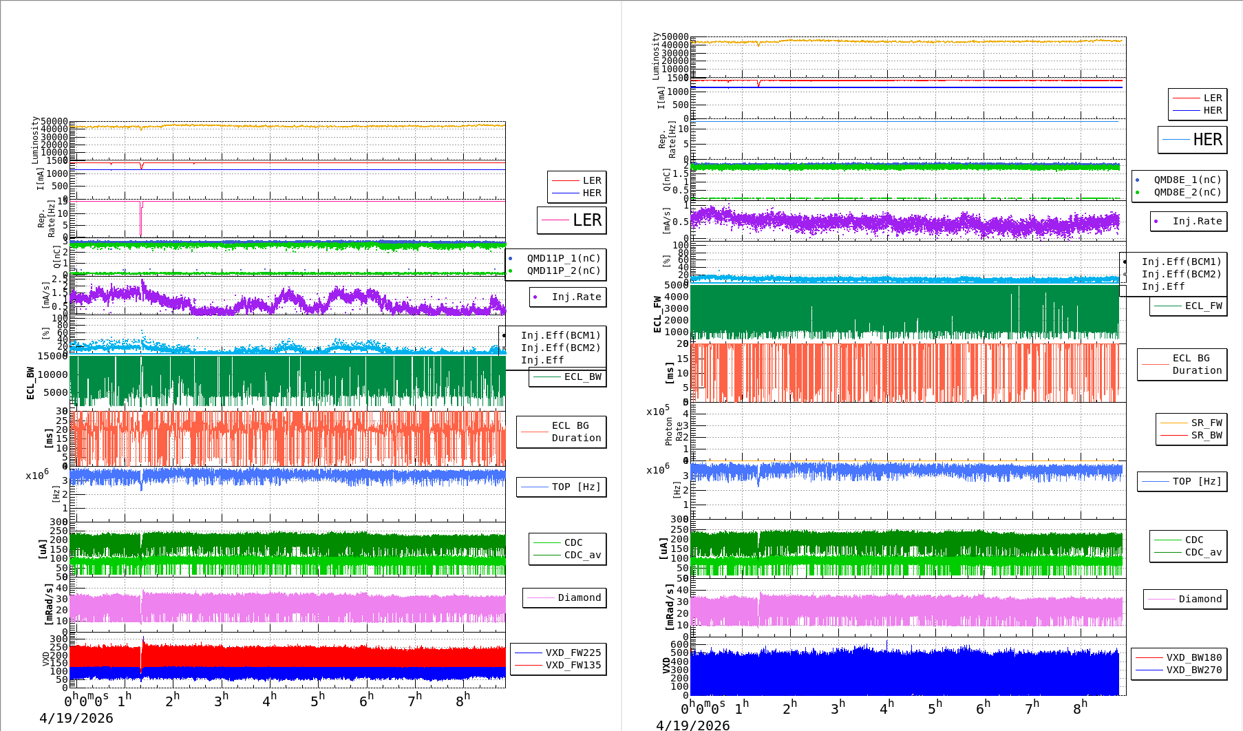Image resolution: width=1243 pixels, height=731 pixels.
Task: Select CDC_av legend entry in right panel
Action: pos(1203,552)
